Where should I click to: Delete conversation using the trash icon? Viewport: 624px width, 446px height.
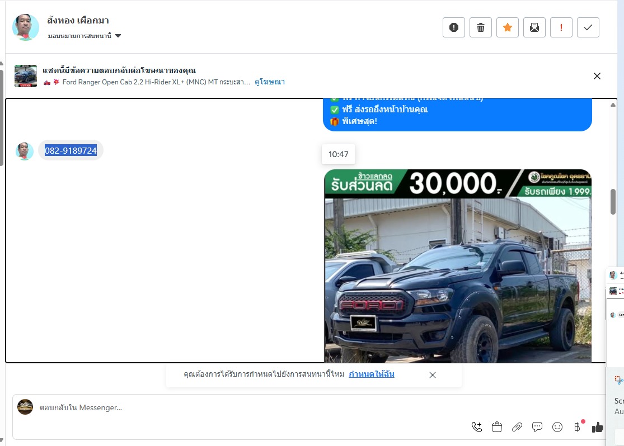click(481, 27)
